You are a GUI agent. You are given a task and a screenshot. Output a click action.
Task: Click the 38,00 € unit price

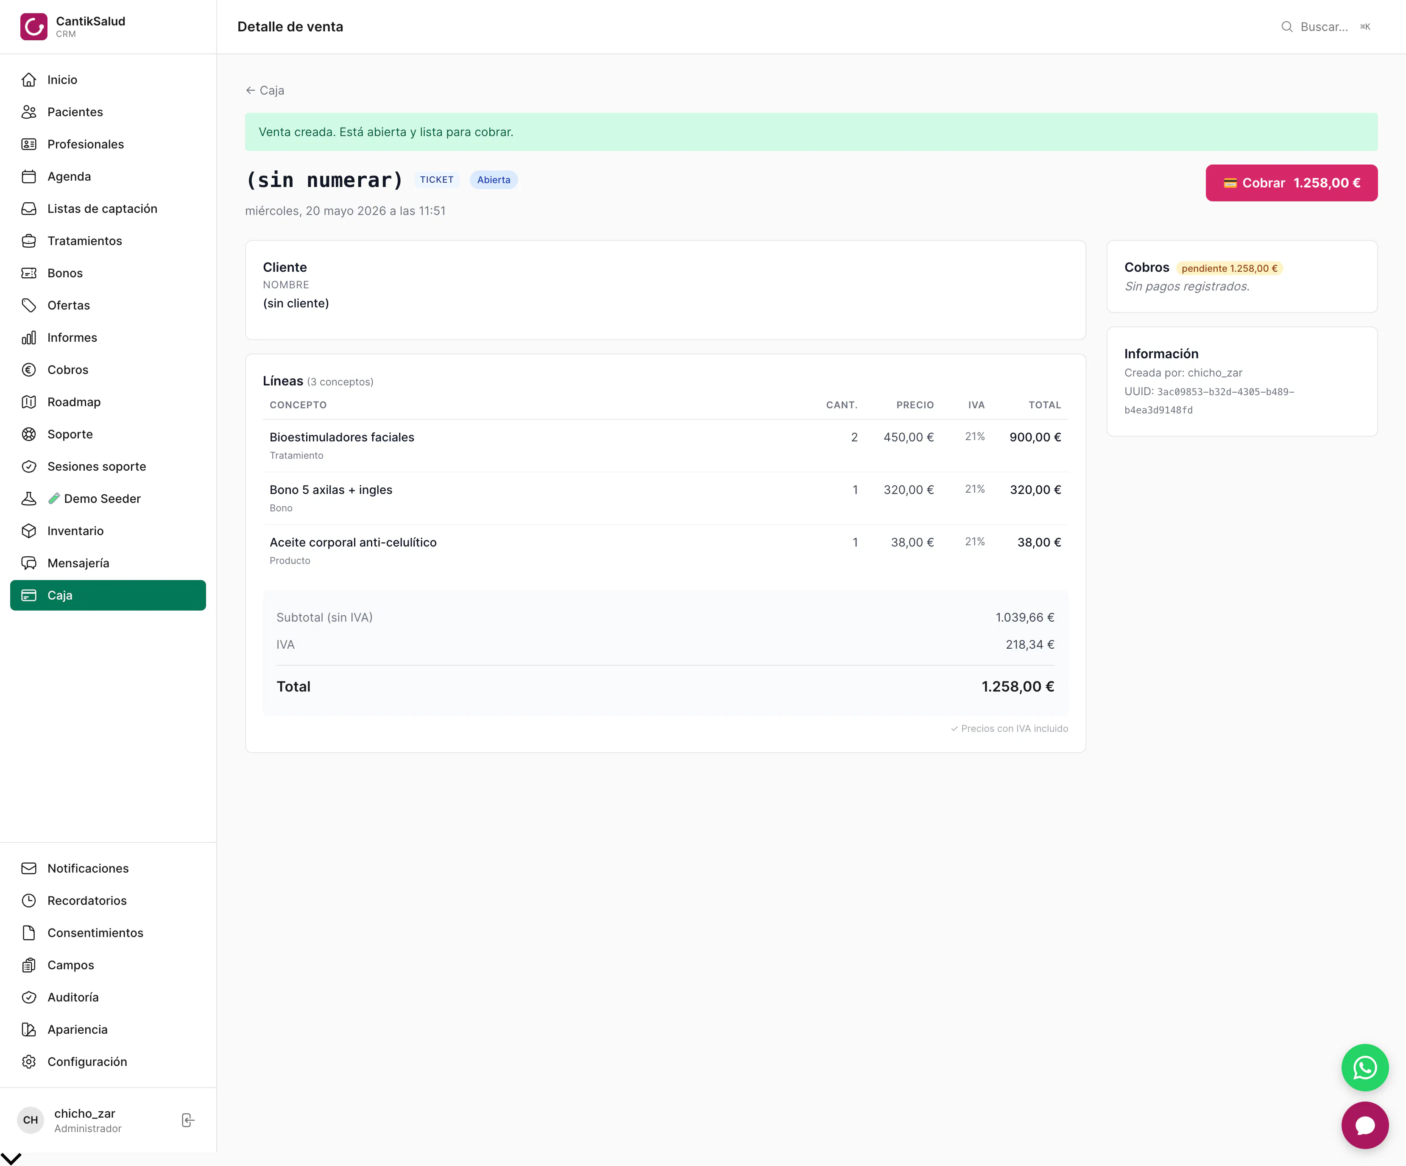[x=912, y=542]
